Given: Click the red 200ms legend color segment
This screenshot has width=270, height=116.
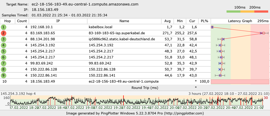Looking at the screenshot, I should 261,12.
